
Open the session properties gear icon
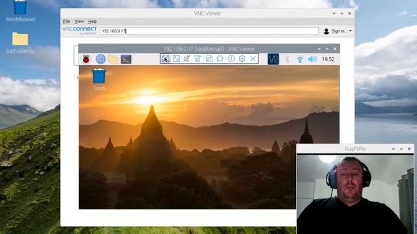click(242, 58)
